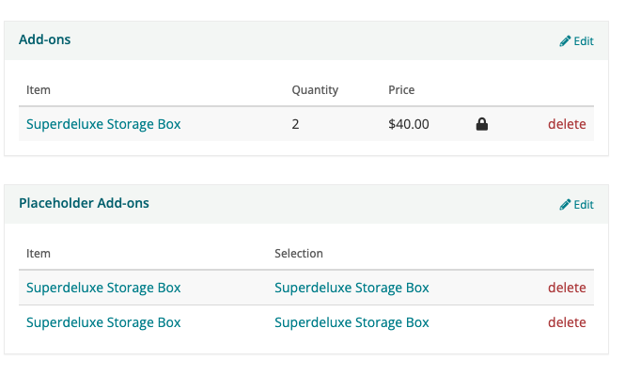Delete the first placeholder add-on row
This screenshot has height=375, width=625.
click(x=567, y=288)
